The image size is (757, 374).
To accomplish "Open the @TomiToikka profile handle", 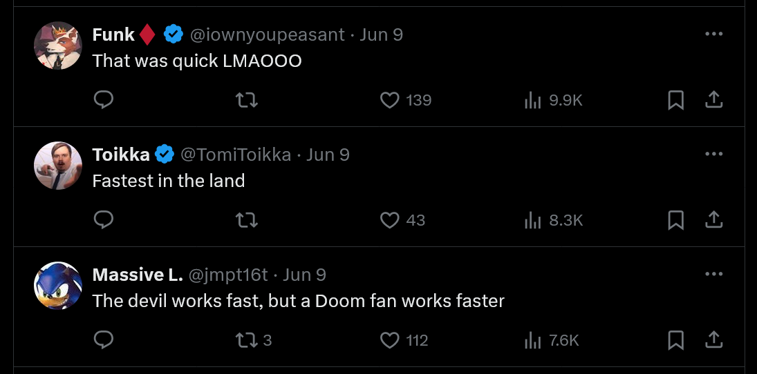I will 236,155.
